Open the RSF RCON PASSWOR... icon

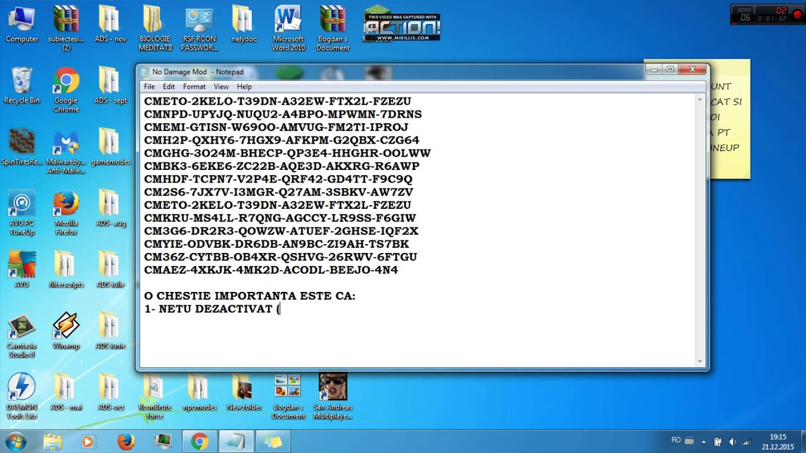pyautogui.click(x=199, y=28)
